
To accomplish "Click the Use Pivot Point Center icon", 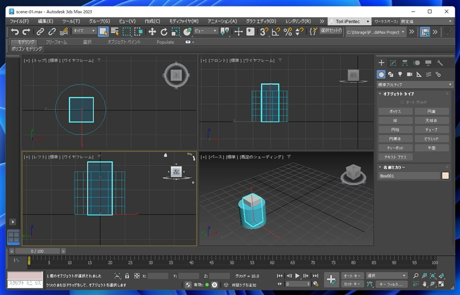I will 225,32.
